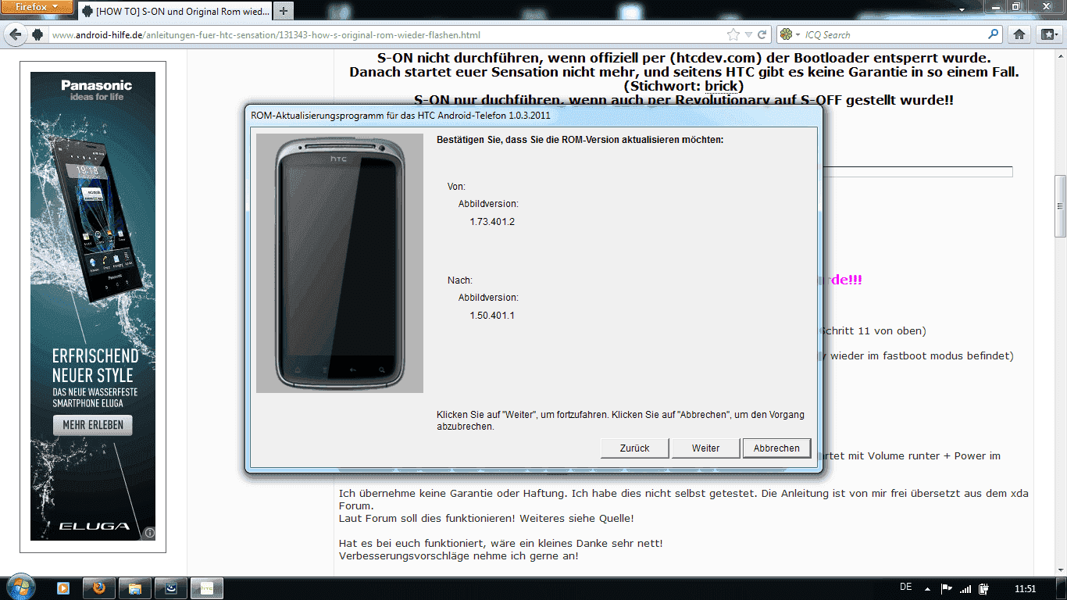
Task: Click Zurück button in ROM dialog
Action: point(634,448)
